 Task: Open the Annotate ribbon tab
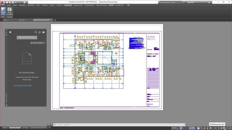[22, 5]
